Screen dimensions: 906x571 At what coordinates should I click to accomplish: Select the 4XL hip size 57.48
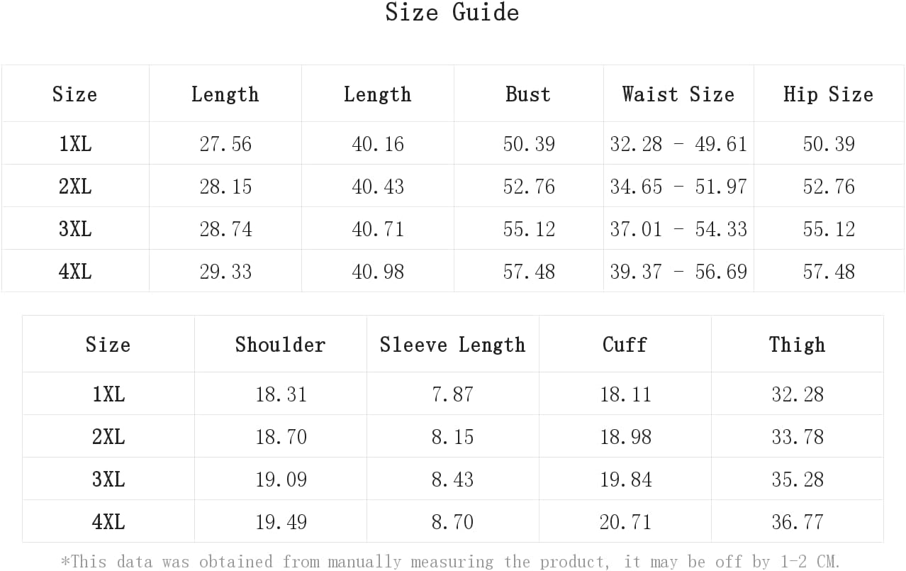[829, 272]
